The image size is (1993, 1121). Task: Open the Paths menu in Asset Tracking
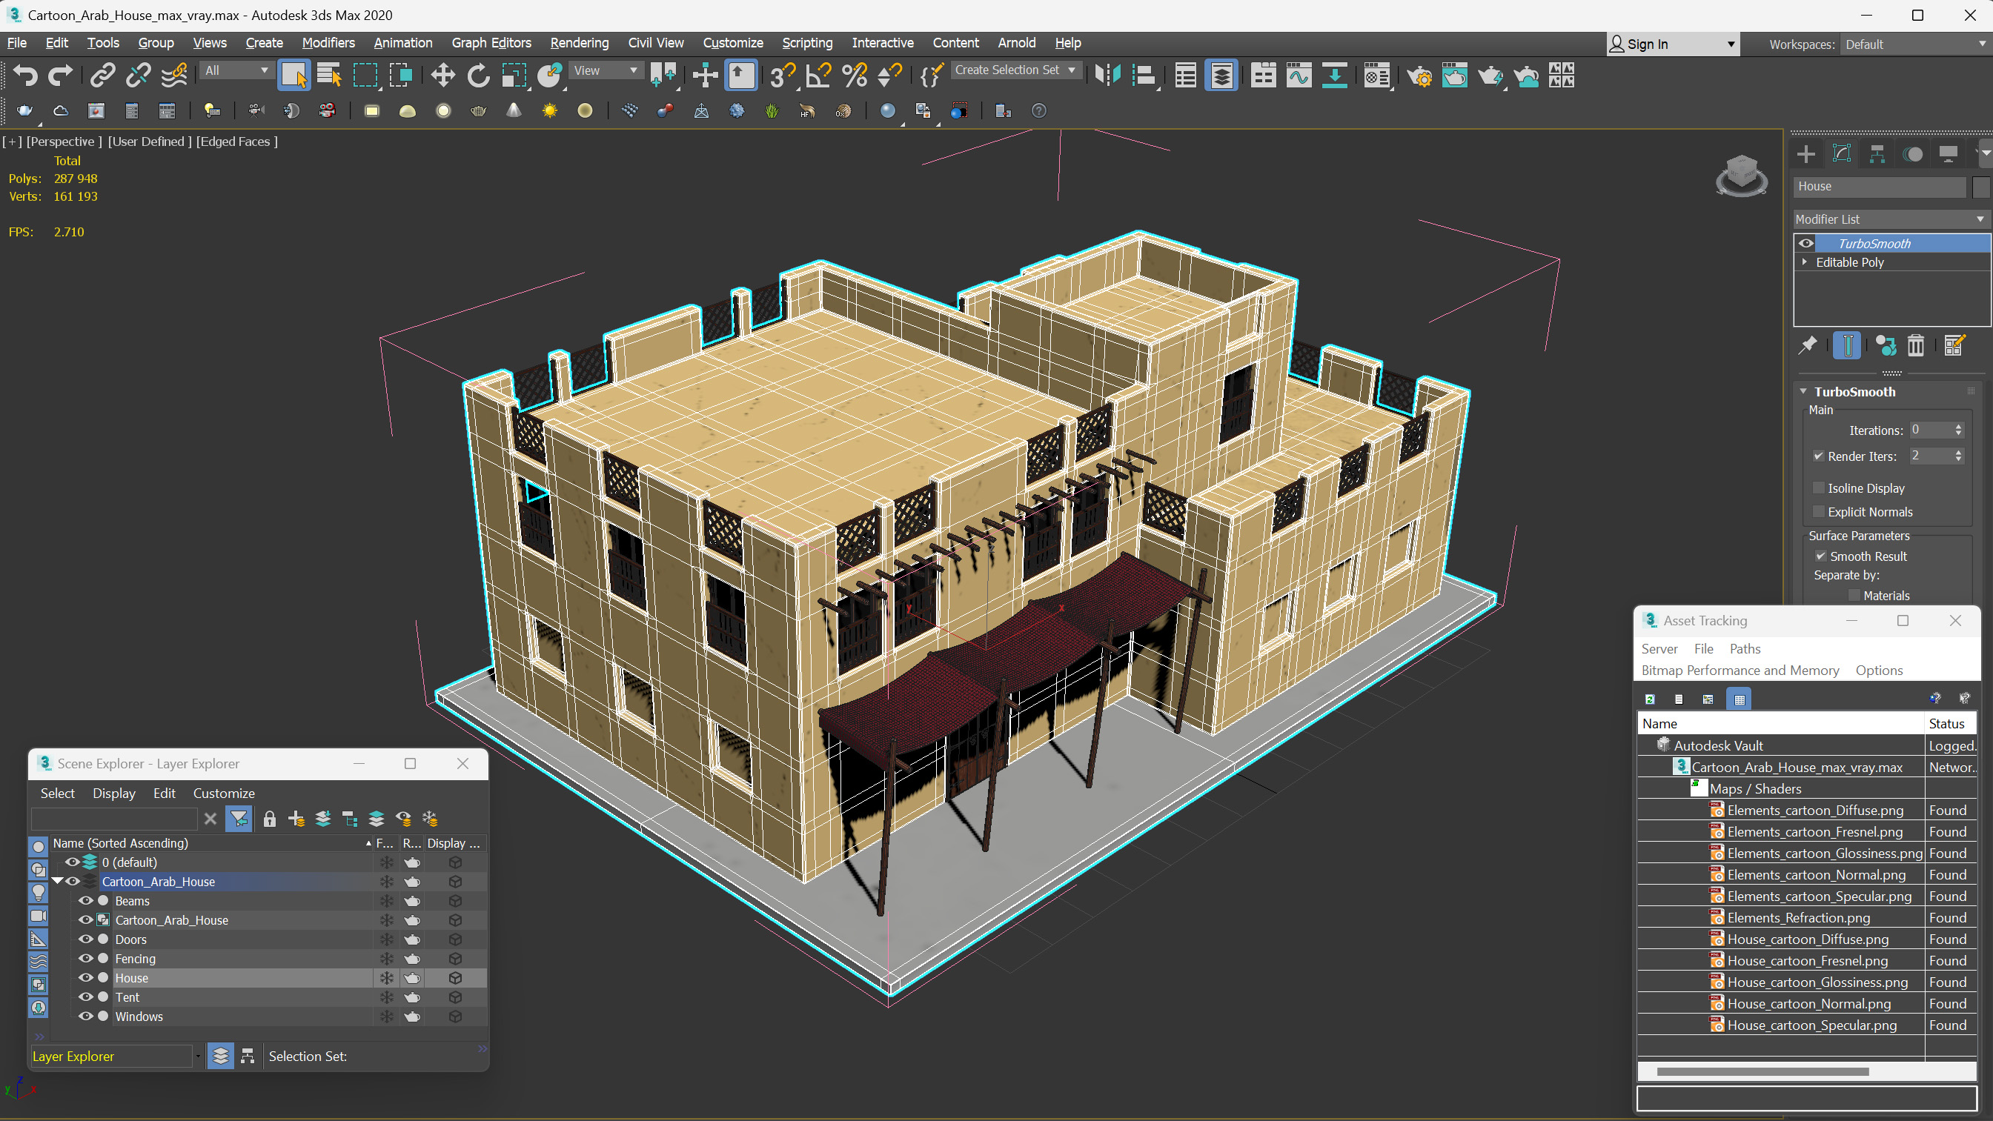click(1744, 648)
